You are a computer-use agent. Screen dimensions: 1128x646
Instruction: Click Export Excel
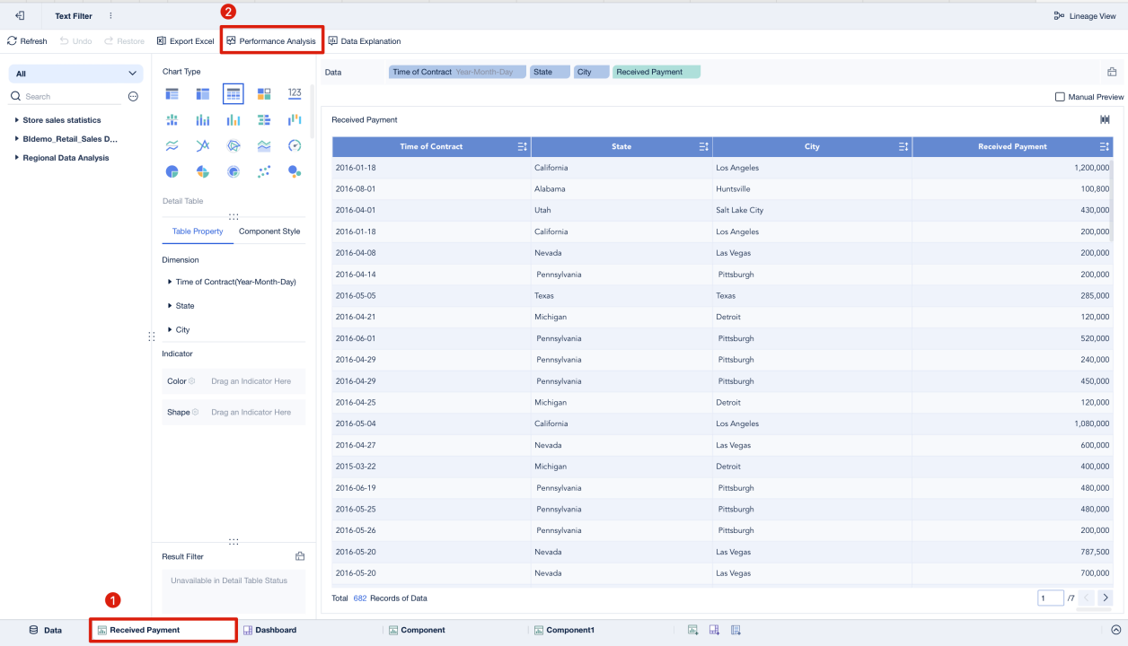[185, 40]
